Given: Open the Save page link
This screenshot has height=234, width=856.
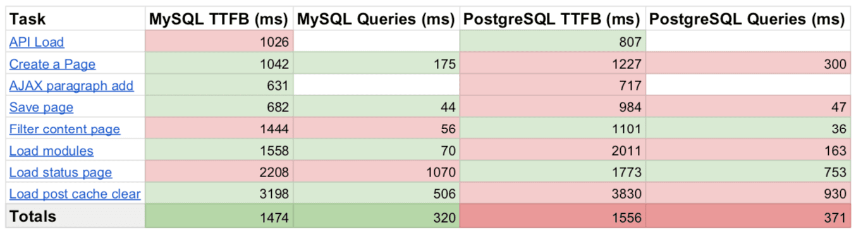Looking at the screenshot, I should tap(41, 107).
